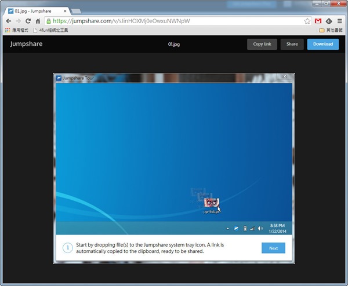Screen dimensions: 348x286
Task: Go back using the browser back arrow
Action: pos(9,21)
